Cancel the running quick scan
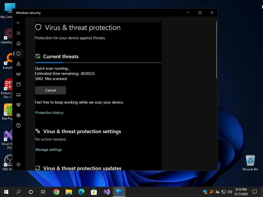 (x=51, y=90)
